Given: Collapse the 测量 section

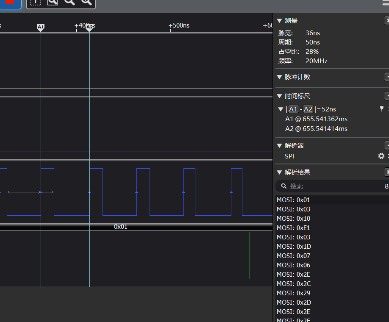Looking at the screenshot, I should coord(279,21).
